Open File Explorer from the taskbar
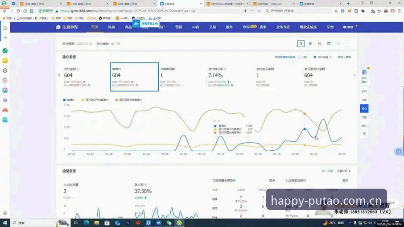Screen dimensions: 404x227 pos(97,223)
